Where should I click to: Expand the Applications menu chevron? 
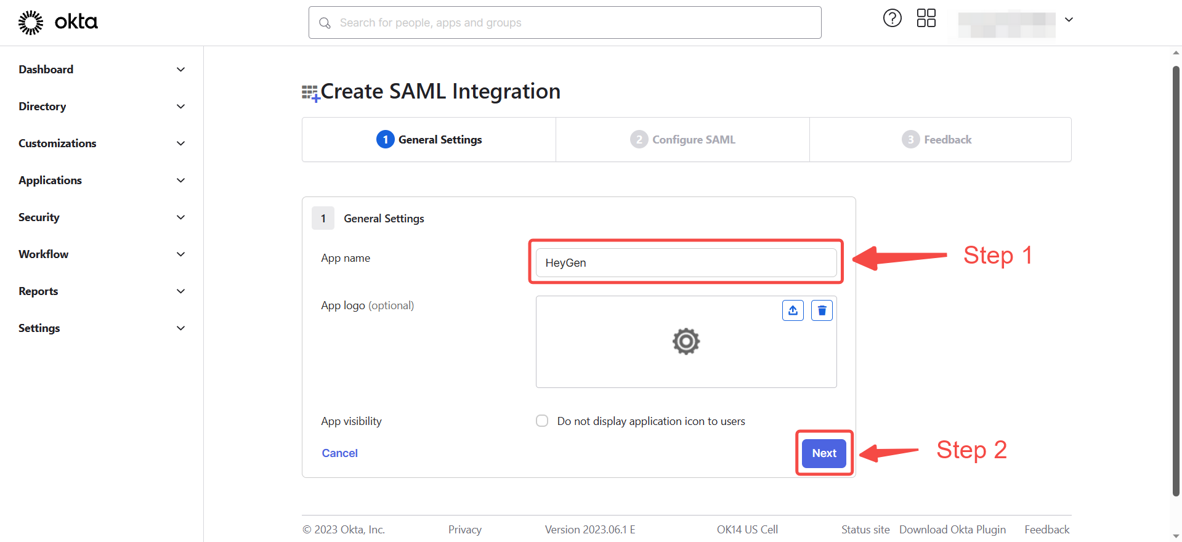click(180, 180)
